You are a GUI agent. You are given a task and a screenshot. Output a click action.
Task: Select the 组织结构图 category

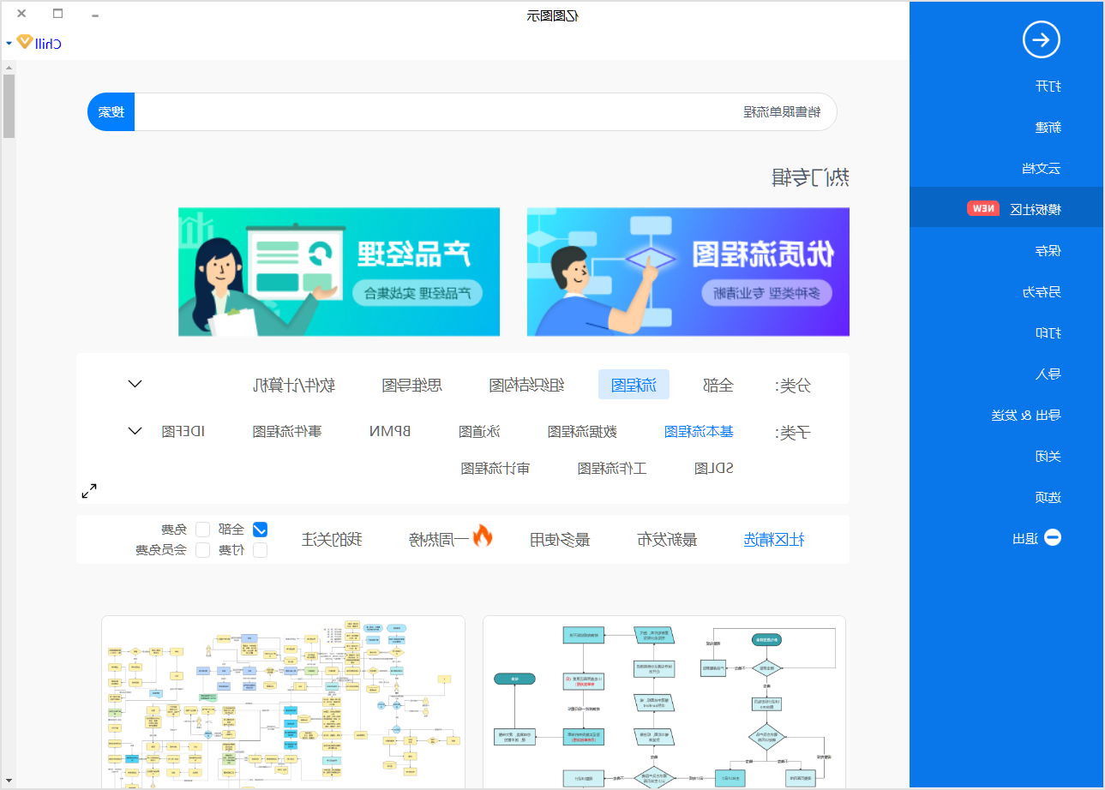[x=527, y=385]
